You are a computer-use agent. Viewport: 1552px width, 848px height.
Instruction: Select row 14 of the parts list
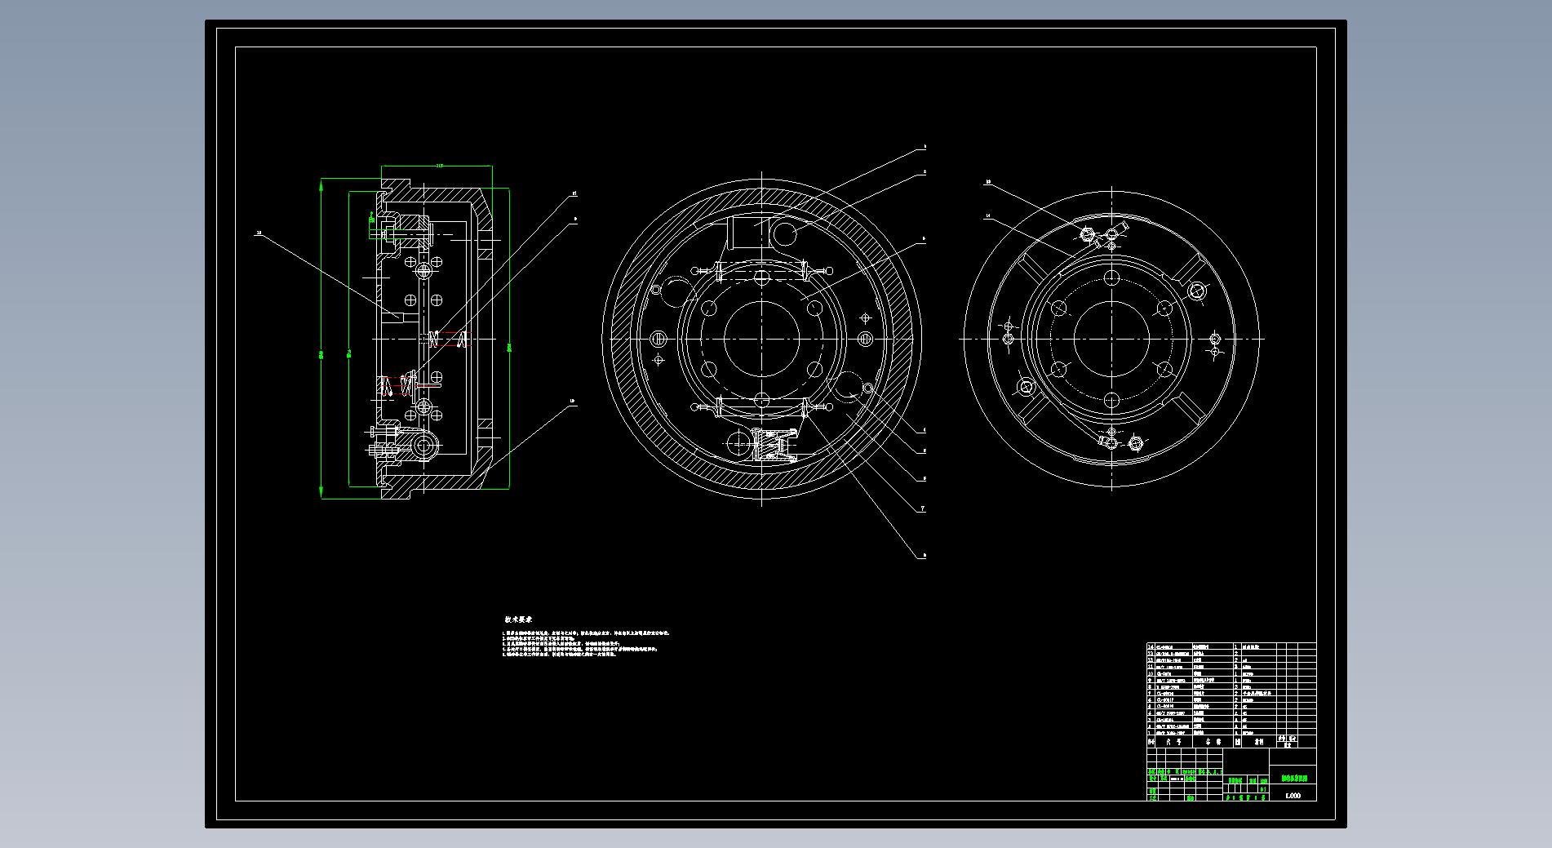coord(1191,646)
